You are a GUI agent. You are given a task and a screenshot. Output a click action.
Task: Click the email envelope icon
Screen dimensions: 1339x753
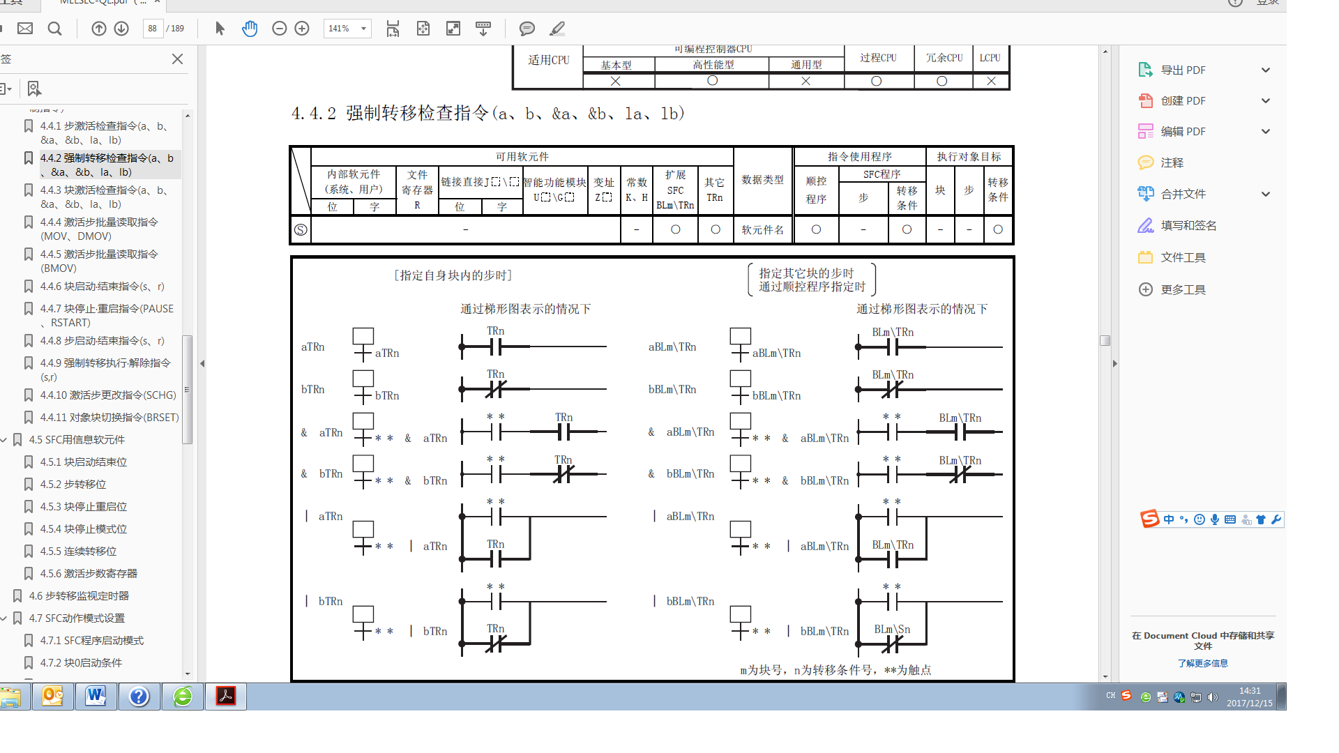tap(25, 29)
